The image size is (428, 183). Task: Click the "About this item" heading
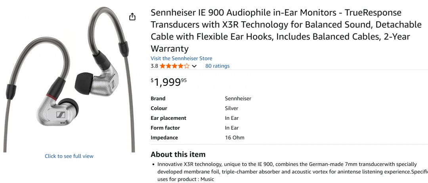click(x=178, y=155)
